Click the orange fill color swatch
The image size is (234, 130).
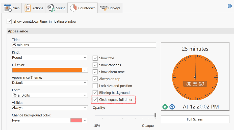[47, 70]
